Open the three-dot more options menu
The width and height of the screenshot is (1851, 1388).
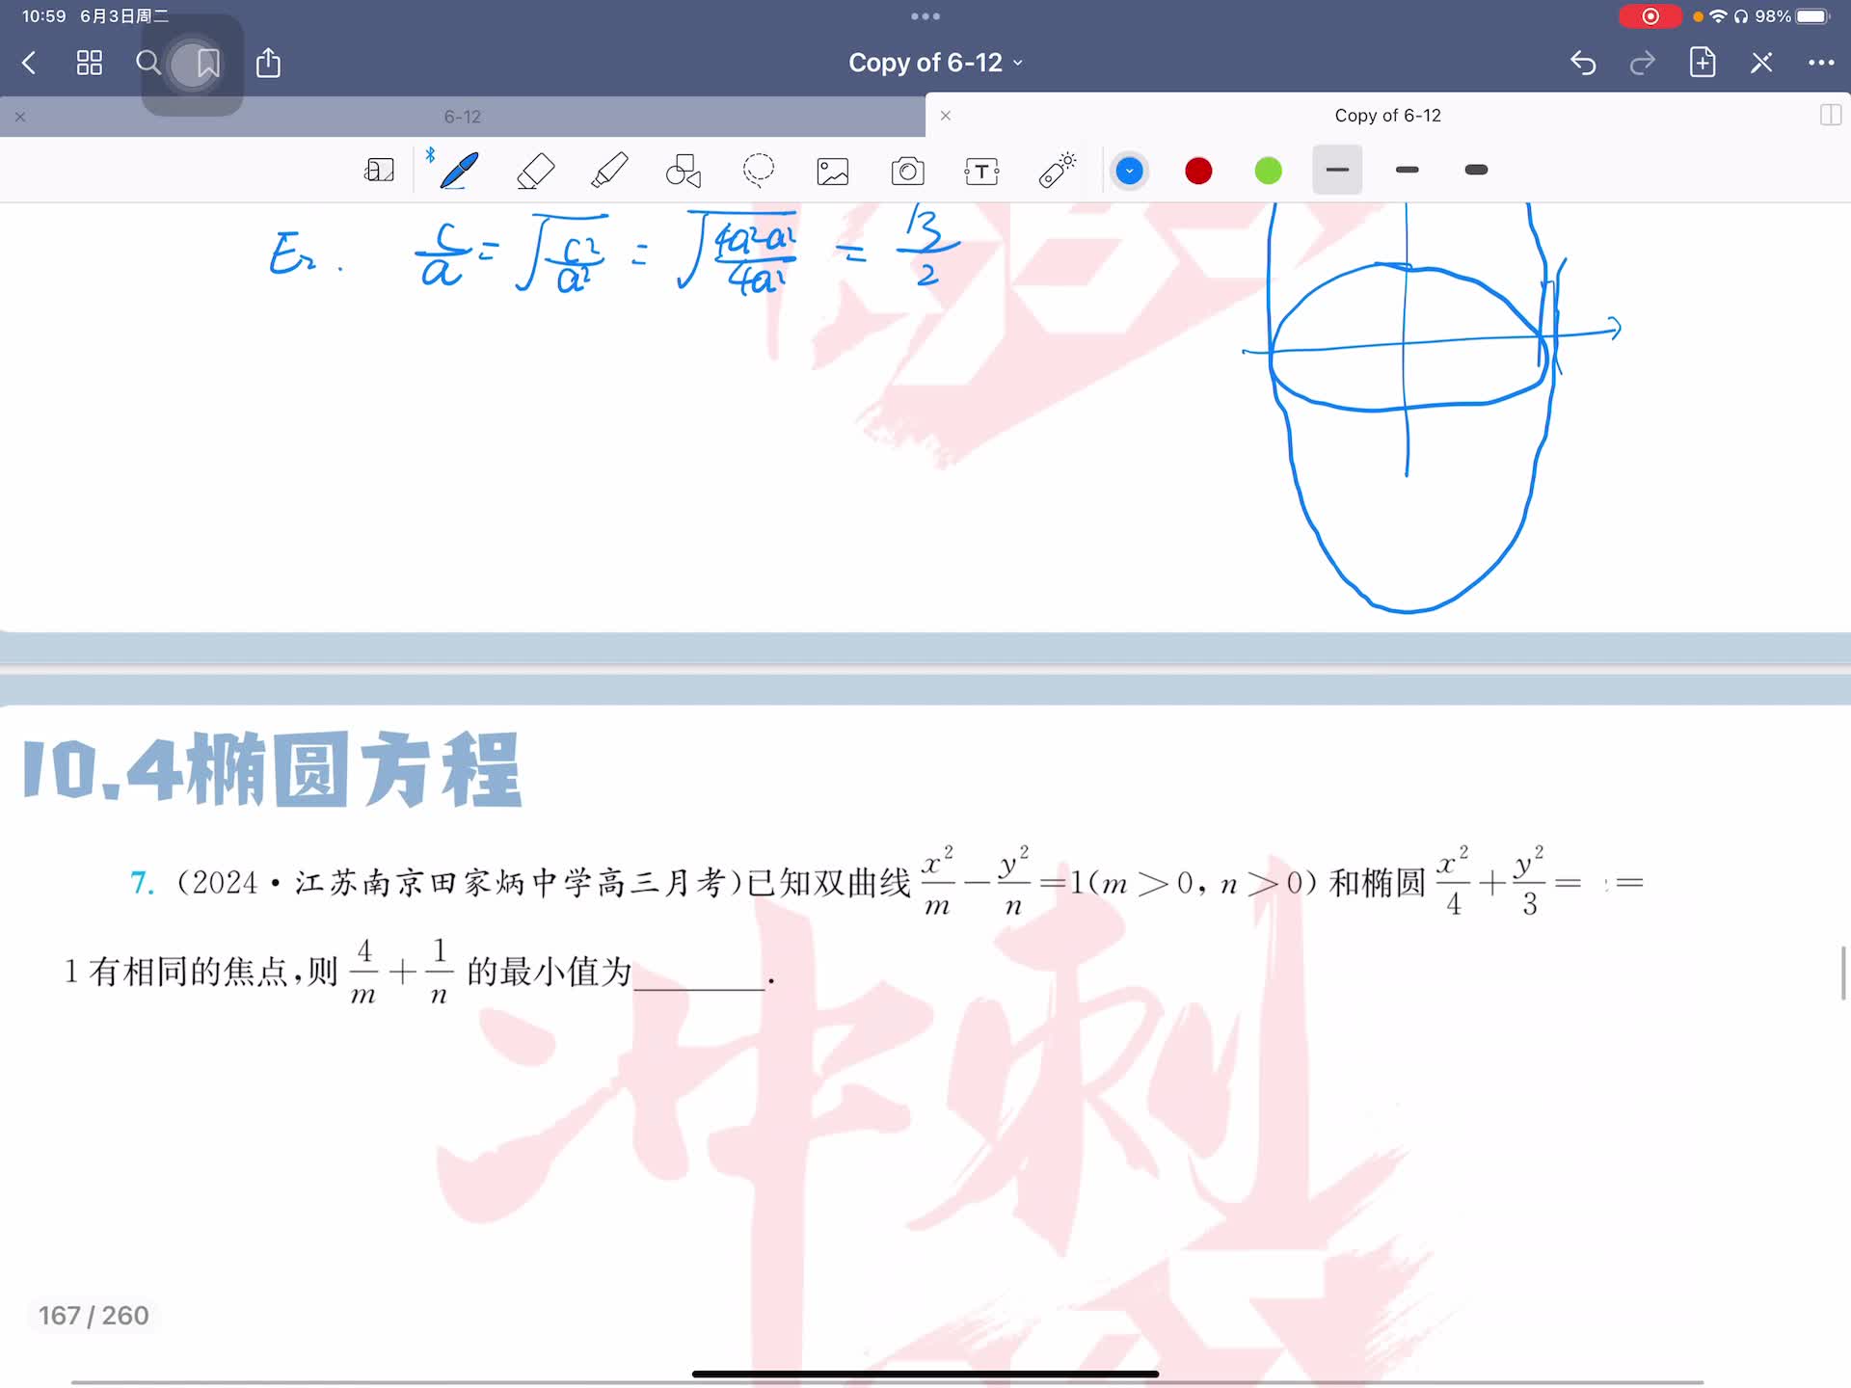pyautogui.click(x=1820, y=64)
